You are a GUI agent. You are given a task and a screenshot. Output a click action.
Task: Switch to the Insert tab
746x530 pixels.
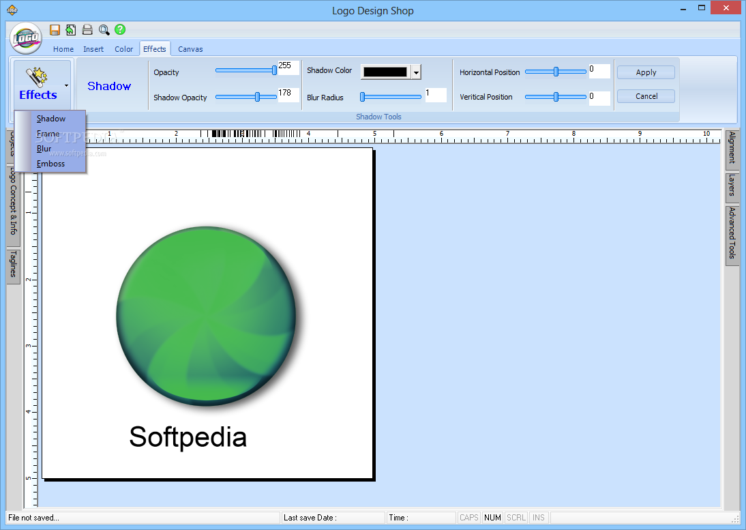93,49
